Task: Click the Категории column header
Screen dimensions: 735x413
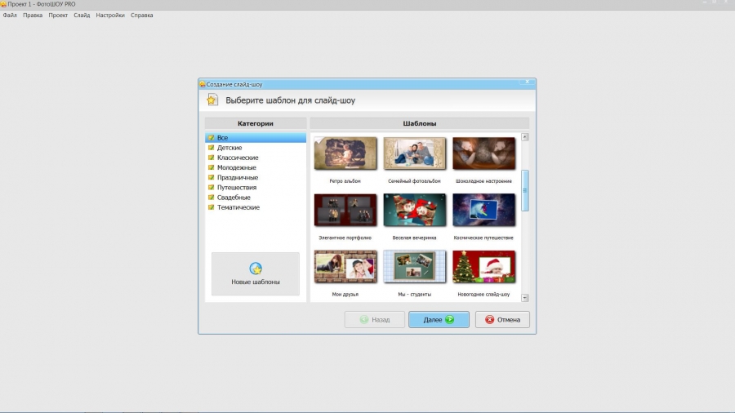Action: coord(256,123)
